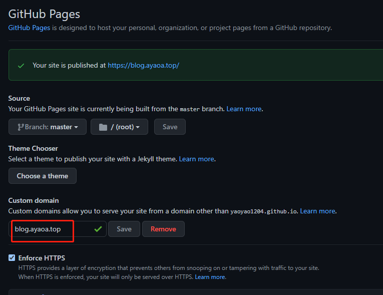The width and height of the screenshot is (383, 295).
Task: Click the git branch icon
Action: (x=21, y=127)
